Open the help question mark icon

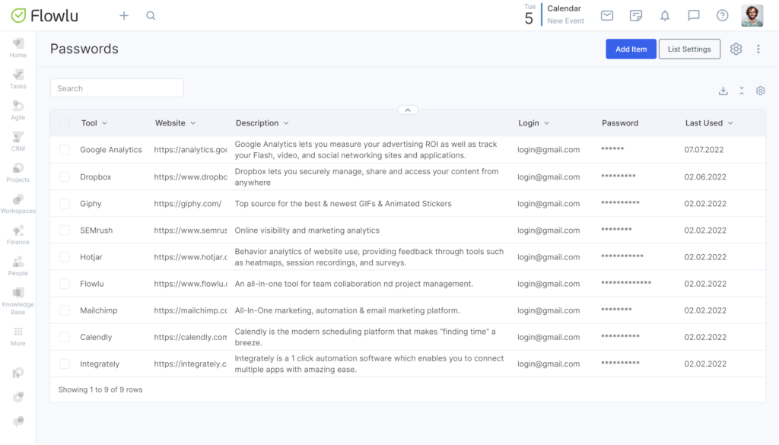[723, 15]
